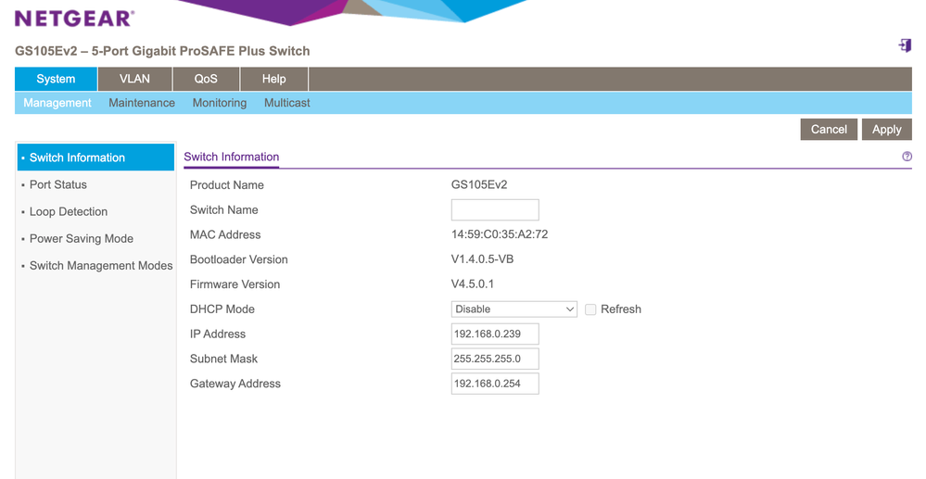Click the GS105Ev2 5-Port switch page title
The image size is (926, 479).
click(x=162, y=51)
